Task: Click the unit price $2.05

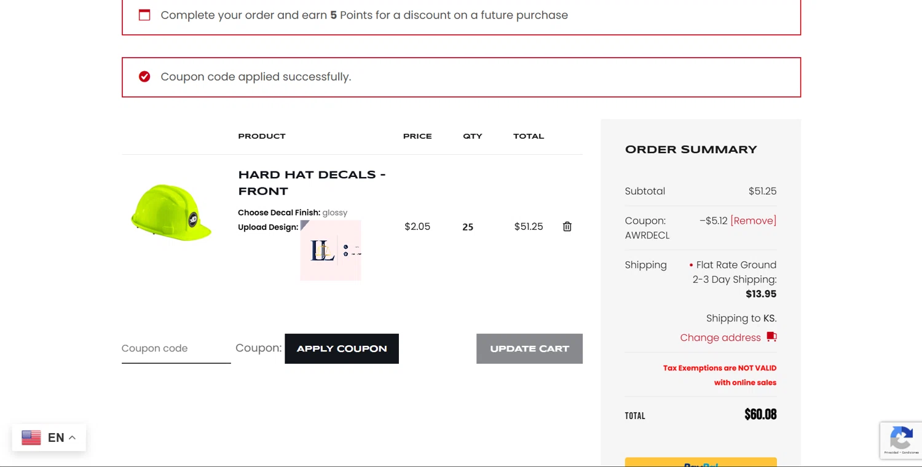Action: tap(417, 227)
